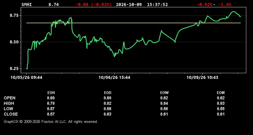Click the EOM OPEN value 8.62
Viewport: 253px width, 135px height.
(221, 98)
